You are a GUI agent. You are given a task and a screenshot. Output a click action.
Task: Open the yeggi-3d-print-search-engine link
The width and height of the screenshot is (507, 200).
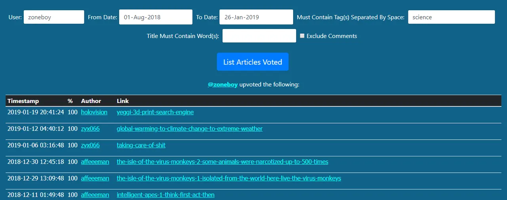pyautogui.click(x=155, y=112)
